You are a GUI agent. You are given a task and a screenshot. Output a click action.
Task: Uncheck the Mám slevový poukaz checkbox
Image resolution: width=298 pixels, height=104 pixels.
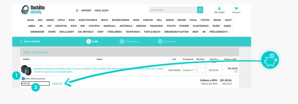[x=23, y=78]
